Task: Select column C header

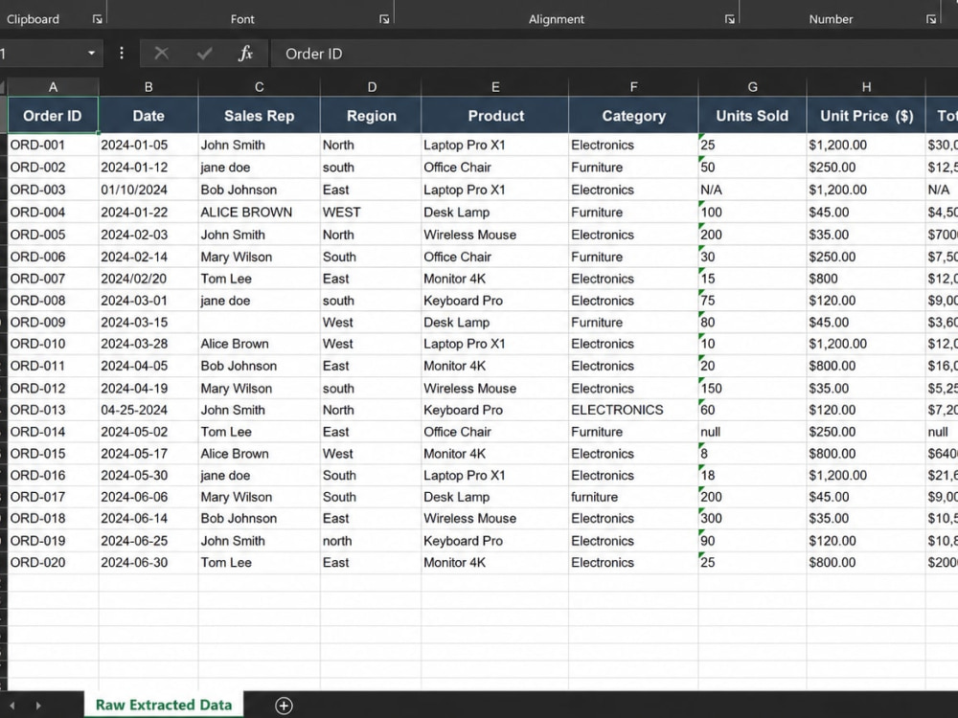Action: tap(259, 87)
